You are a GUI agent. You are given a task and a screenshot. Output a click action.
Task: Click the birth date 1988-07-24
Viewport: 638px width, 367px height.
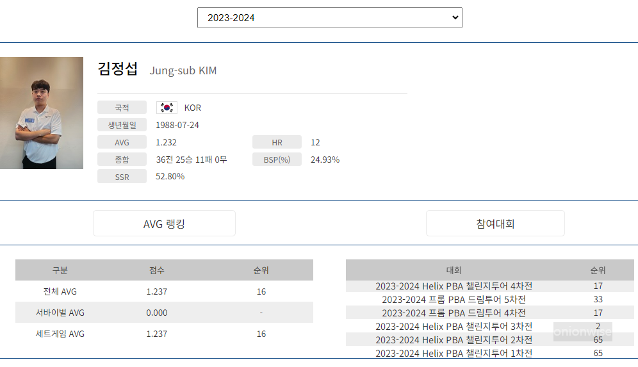[x=177, y=126]
